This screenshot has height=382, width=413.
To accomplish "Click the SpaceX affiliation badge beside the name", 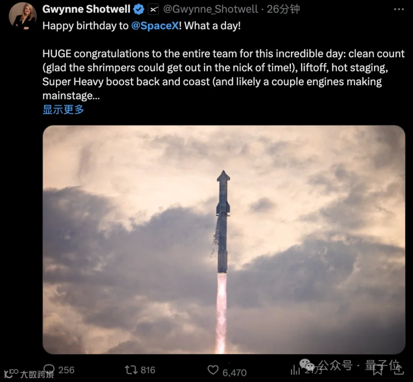I will click(x=153, y=10).
